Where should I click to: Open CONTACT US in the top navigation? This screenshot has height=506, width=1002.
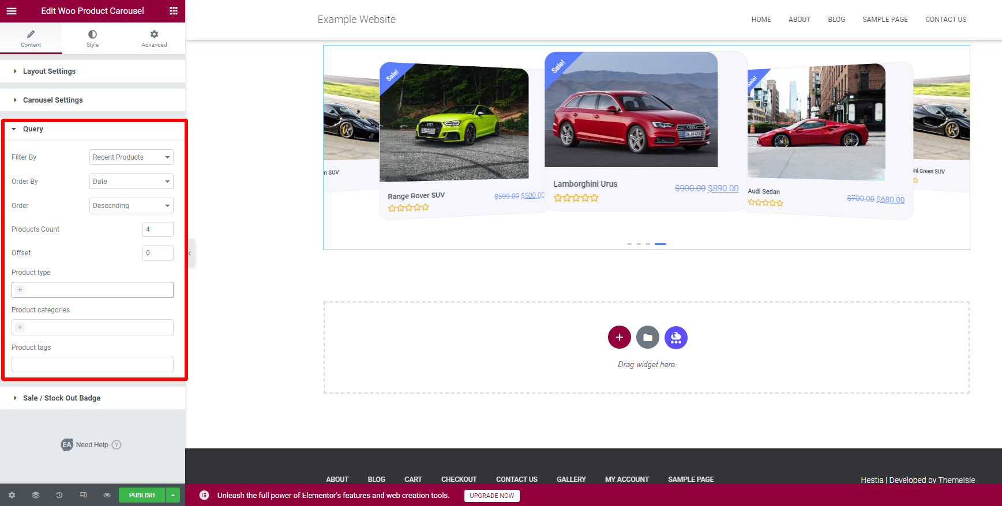pyautogui.click(x=946, y=20)
